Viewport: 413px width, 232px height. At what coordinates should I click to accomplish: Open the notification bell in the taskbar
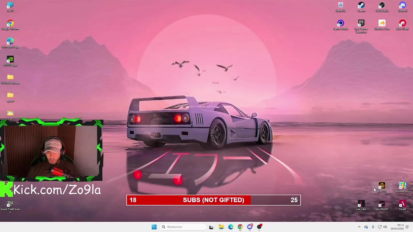click(x=407, y=227)
